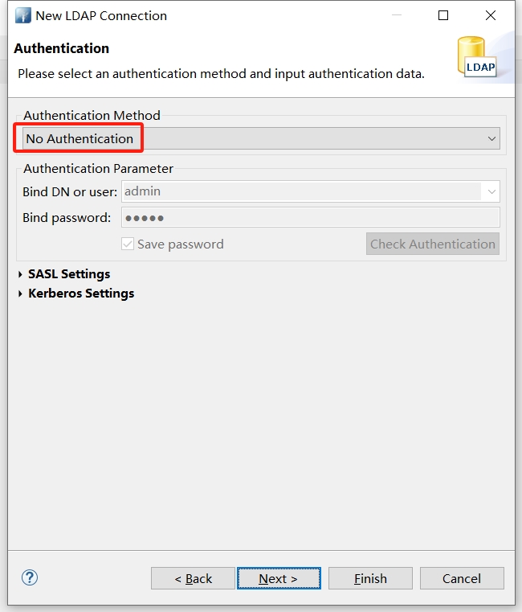
Task: Click the selected No Authentication text
Action: coord(80,138)
